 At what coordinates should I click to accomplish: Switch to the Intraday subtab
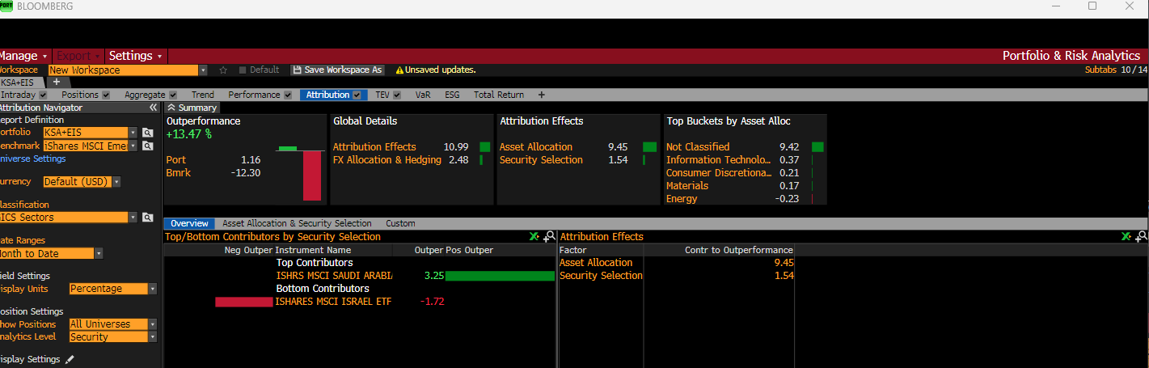coord(18,95)
